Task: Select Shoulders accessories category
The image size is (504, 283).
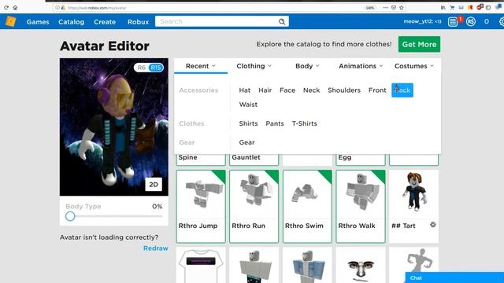Action: tap(344, 90)
